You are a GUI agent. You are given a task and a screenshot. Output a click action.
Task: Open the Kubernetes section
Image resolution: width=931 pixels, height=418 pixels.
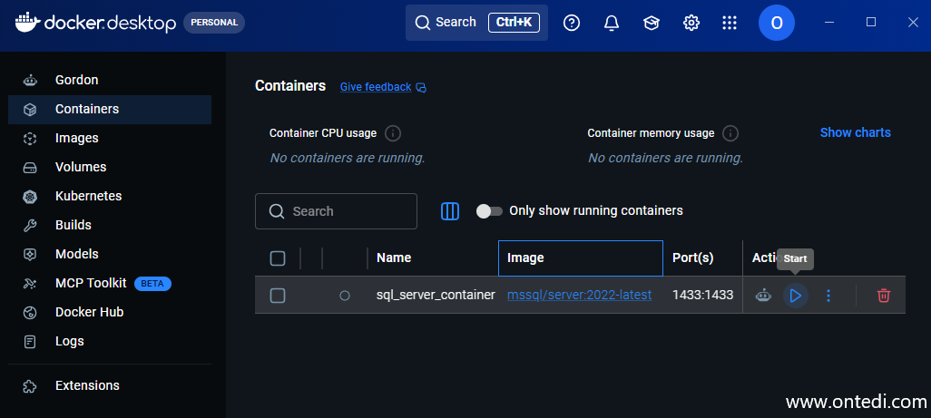[x=110, y=196]
